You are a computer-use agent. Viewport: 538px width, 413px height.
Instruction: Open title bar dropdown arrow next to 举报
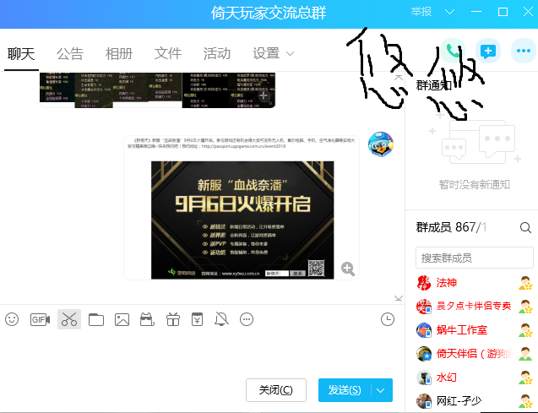click(x=449, y=12)
